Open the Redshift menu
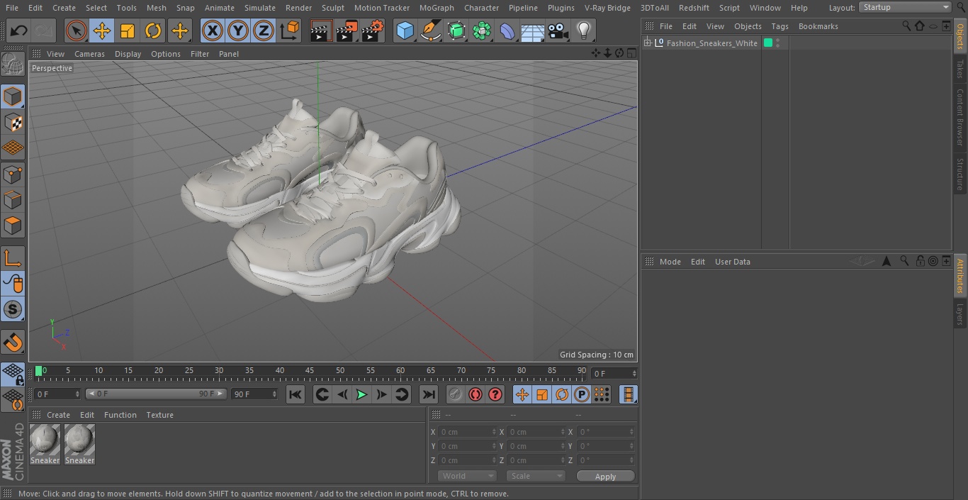Image resolution: width=968 pixels, height=500 pixels. (x=694, y=8)
